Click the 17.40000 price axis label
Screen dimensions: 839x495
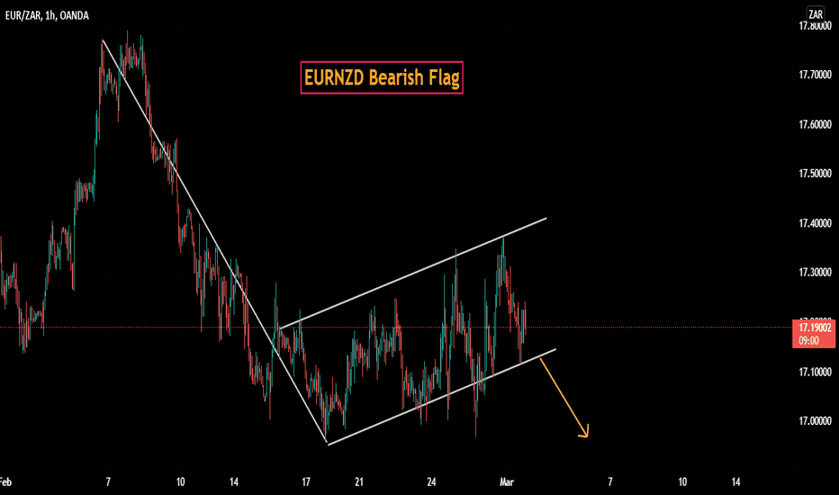coord(815,223)
